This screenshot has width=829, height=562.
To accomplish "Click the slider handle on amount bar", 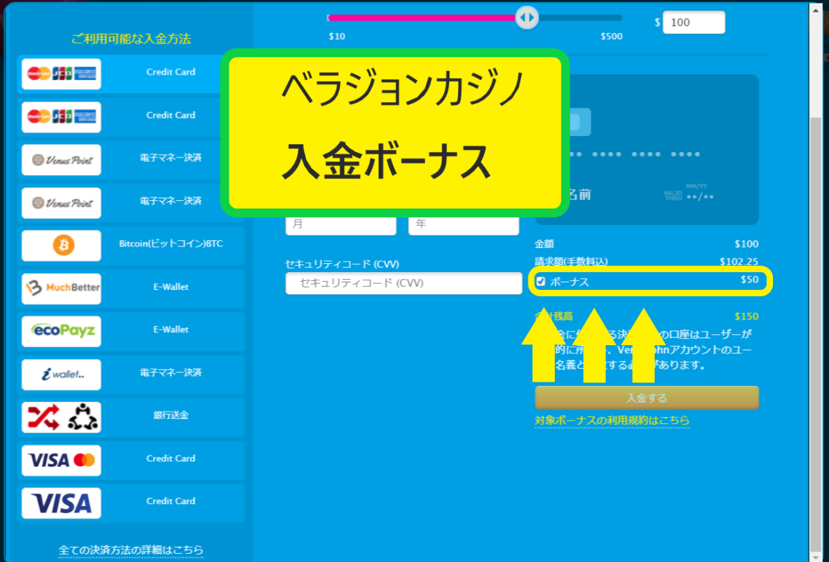I will [x=526, y=17].
